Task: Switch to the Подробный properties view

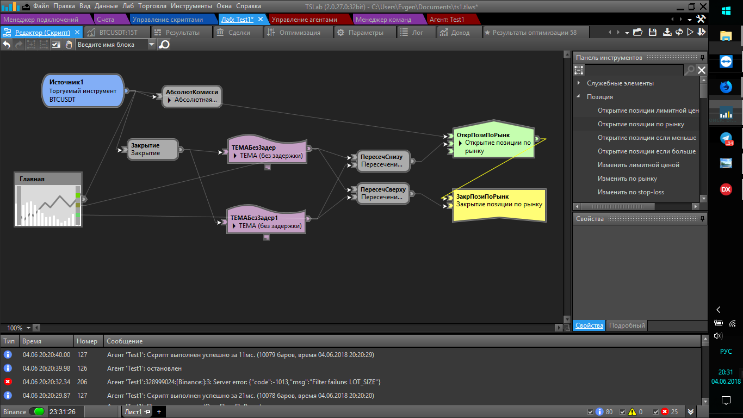Action: [x=627, y=325]
